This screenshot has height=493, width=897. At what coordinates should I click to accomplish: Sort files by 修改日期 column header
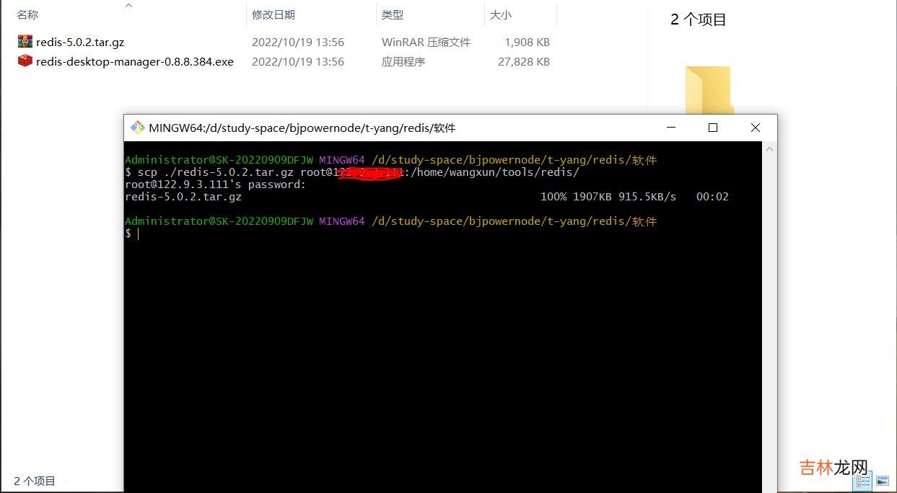pyautogui.click(x=274, y=15)
